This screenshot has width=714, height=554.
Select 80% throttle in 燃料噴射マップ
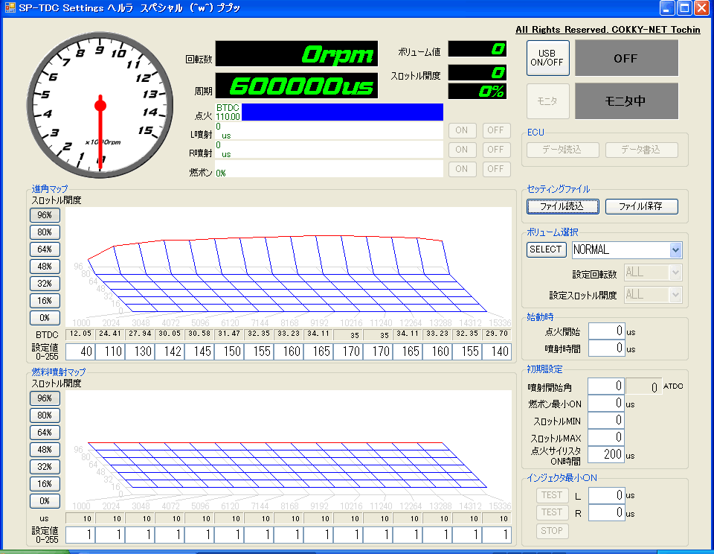point(45,415)
